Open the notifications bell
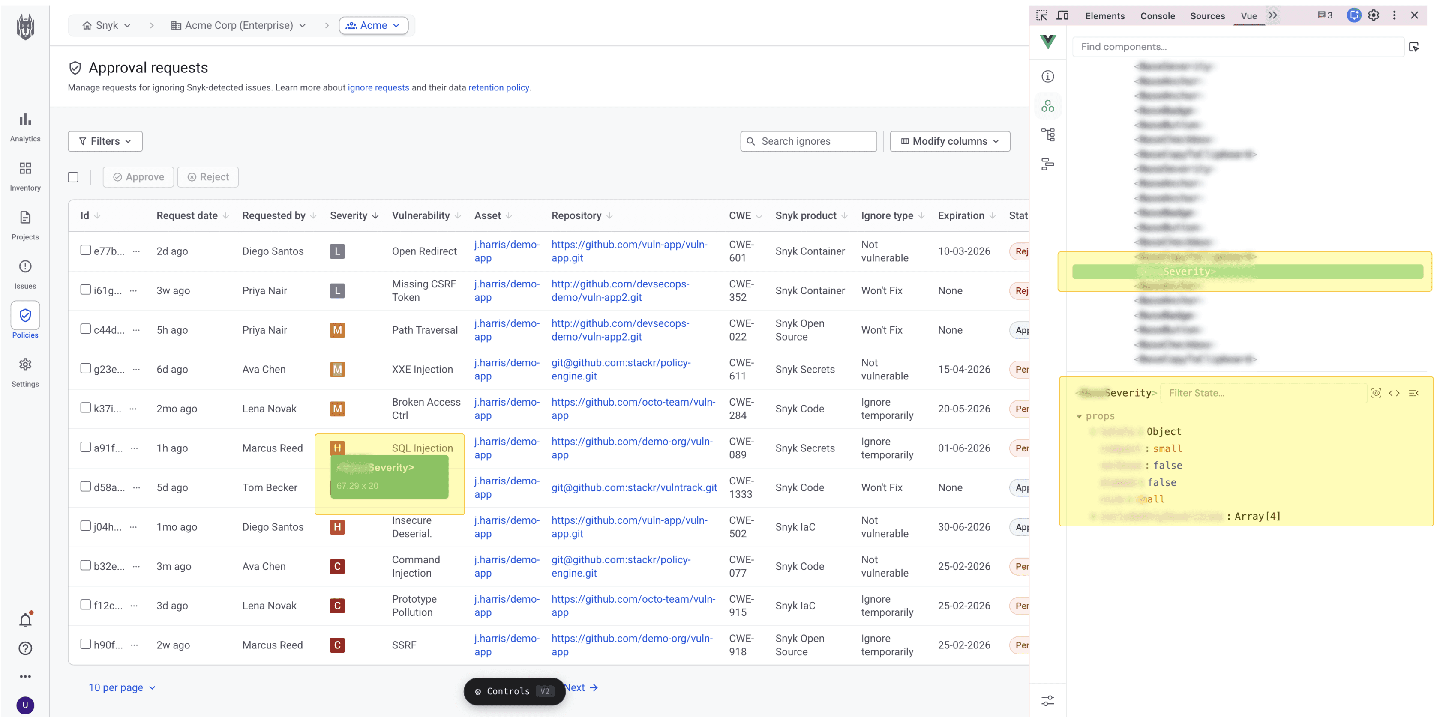This screenshot has height=723, width=1440. coord(25,620)
